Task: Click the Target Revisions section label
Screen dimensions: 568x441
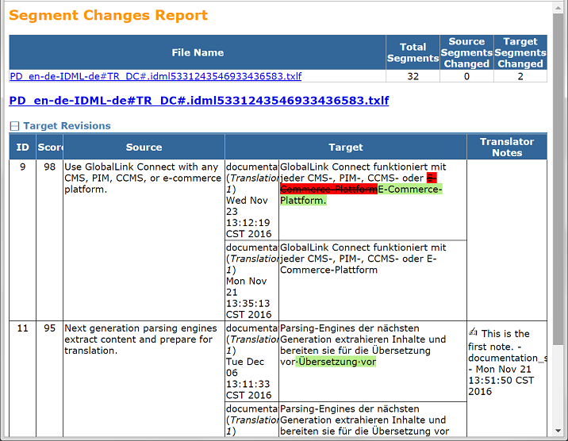Action: coord(67,126)
